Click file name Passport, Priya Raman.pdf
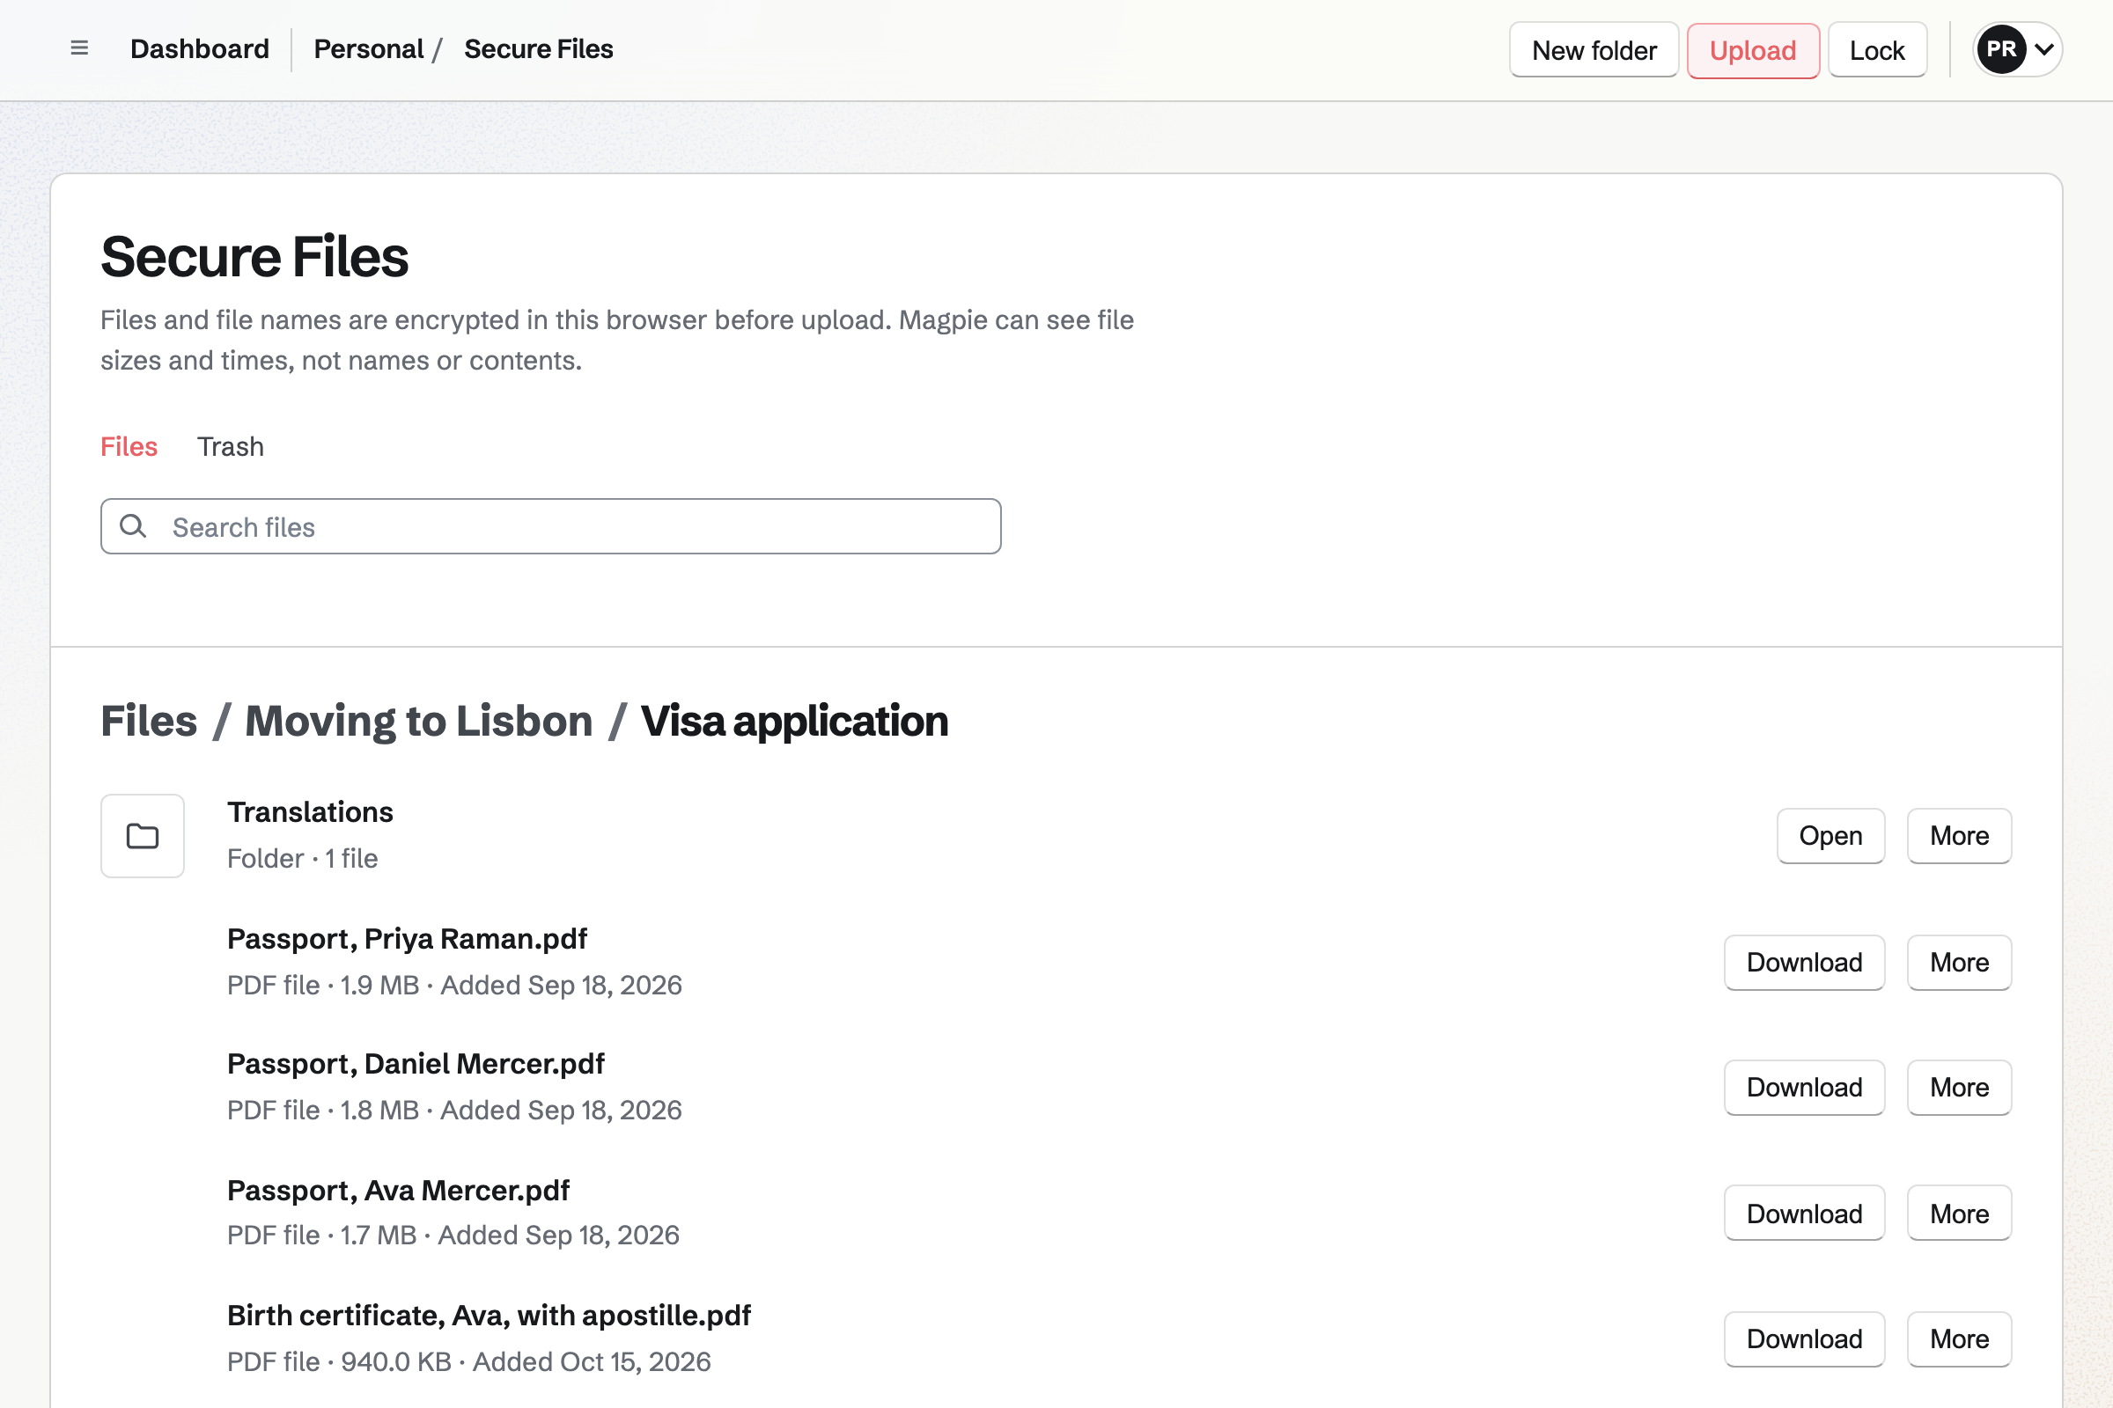The height and width of the screenshot is (1408, 2113). 407,938
